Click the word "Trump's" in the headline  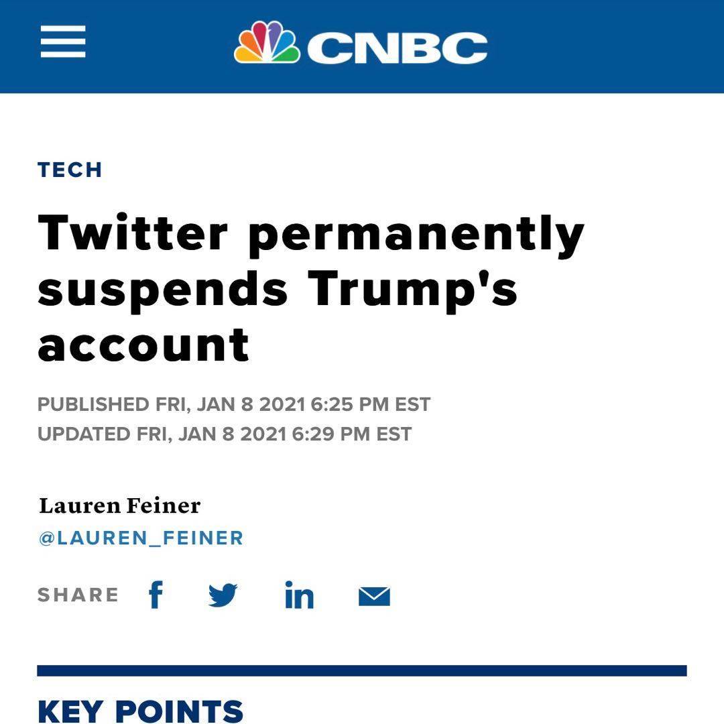click(x=412, y=291)
